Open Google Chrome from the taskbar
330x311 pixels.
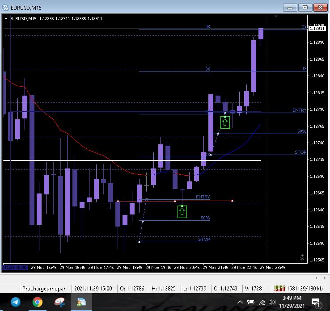tap(38, 303)
